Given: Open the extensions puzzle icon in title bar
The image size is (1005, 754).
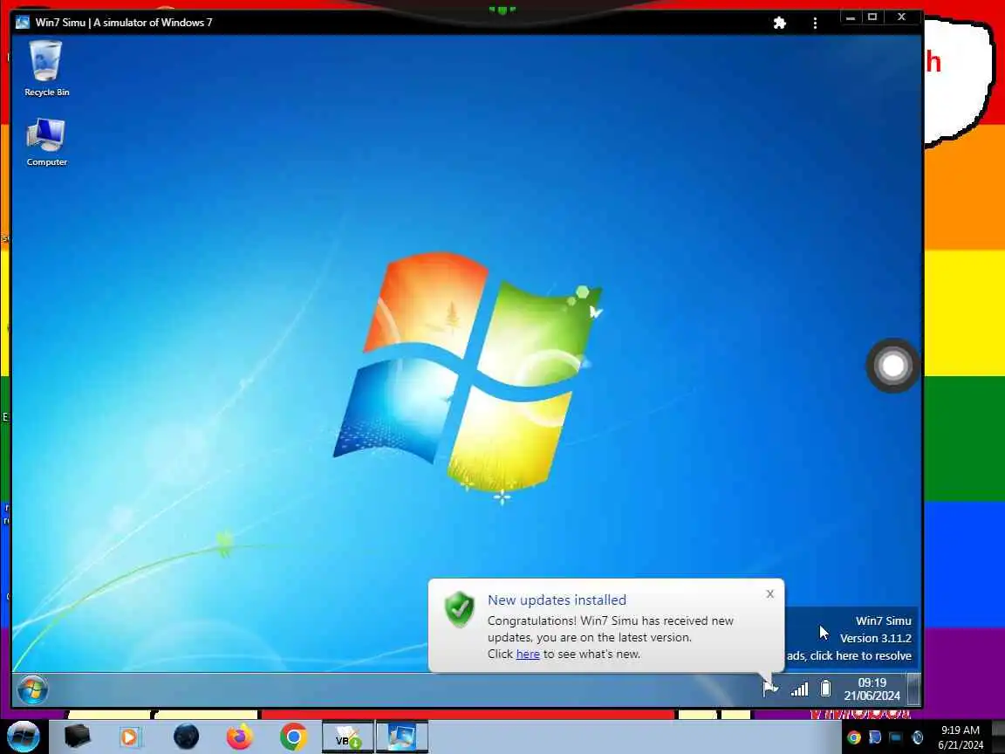Looking at the screenshot, I should [779, 23].
